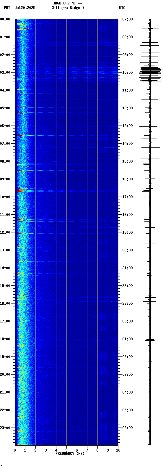Click the '1' frequency axis tick label
The image size is (163, 469).
click(25, 450)
